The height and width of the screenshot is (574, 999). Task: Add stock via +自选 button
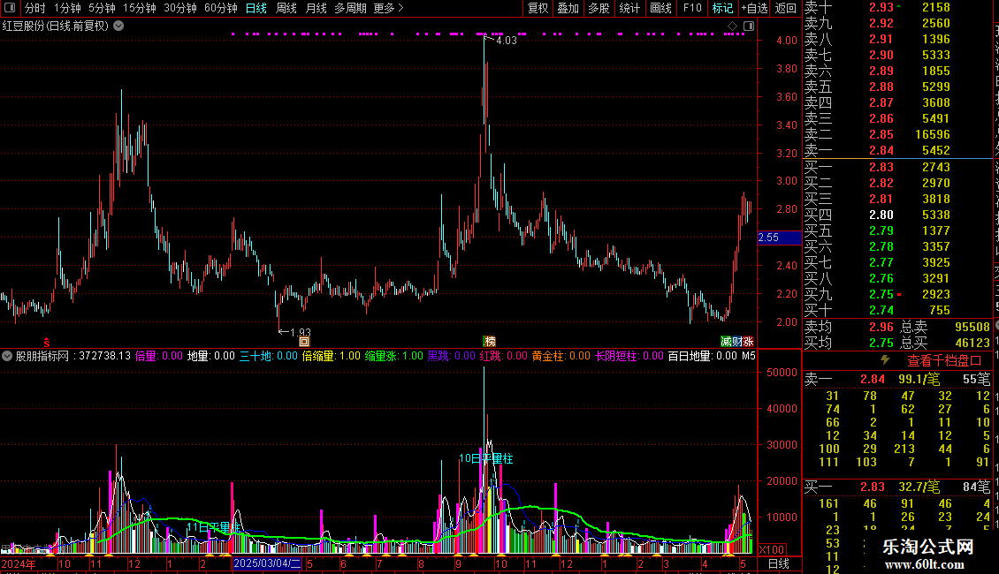click(x=754, y=8)
